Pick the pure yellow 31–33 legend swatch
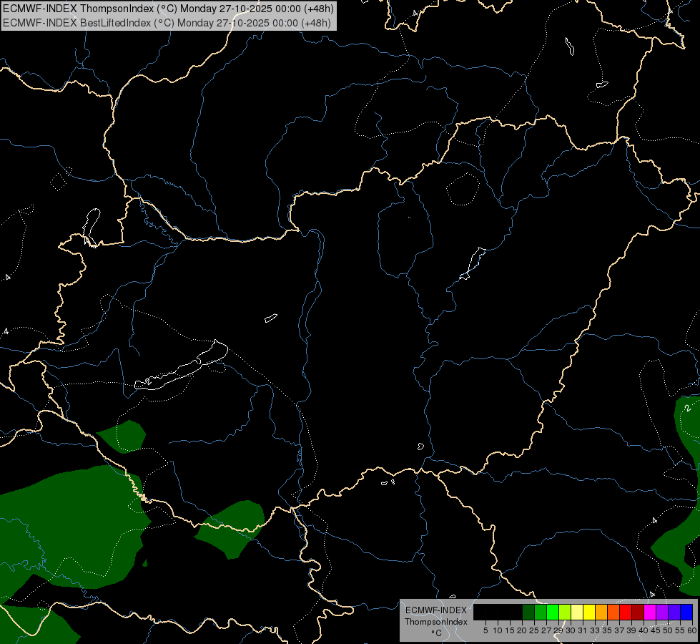The height and width of the screenshot is (644, 700). click(589, 612)
